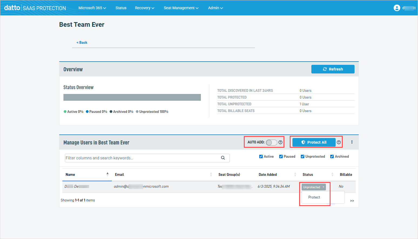The height and width of the screenshot is (239, 418).
Task: Sort table by Name column arrow
Action: pos(107,174)
